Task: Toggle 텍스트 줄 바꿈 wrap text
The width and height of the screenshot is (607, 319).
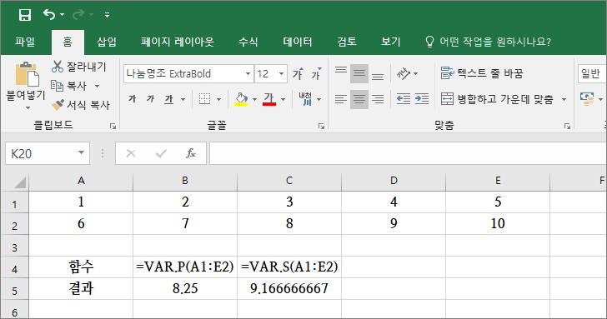Action: (482, 73)
